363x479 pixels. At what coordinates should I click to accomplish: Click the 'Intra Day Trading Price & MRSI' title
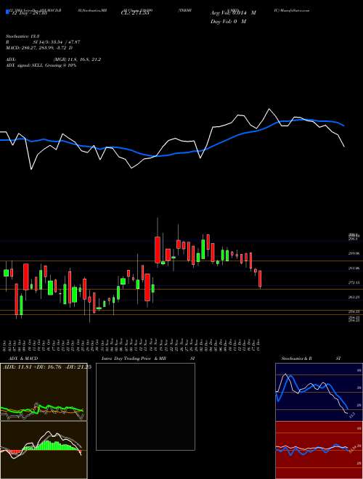[148, 359]
